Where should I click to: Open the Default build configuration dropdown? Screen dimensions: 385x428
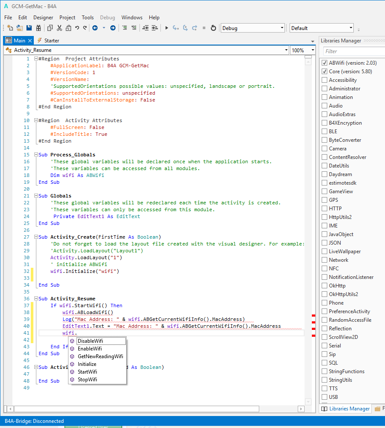[x=321, y=28]
